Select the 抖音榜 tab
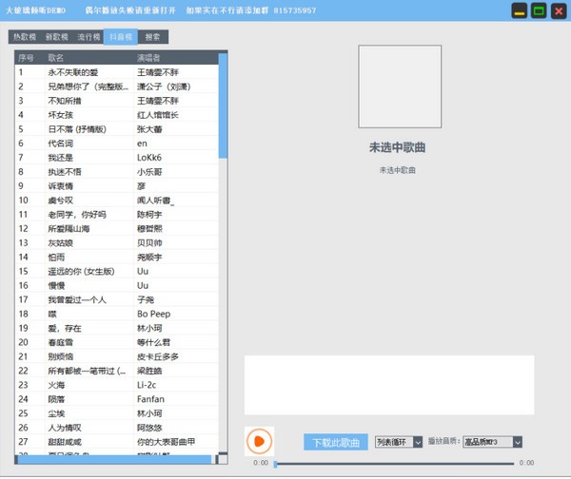 (x=121, y=37)
